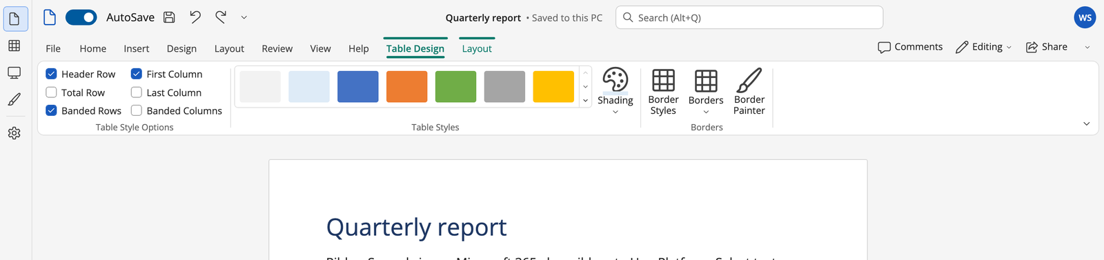Screen dimensions: 1104x260
Task: Open the table grid icon in sidebar
Action: coord(14,46)
